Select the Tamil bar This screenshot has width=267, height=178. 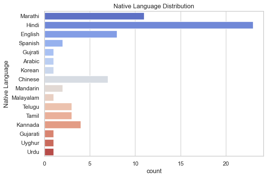tap(58, 116)
